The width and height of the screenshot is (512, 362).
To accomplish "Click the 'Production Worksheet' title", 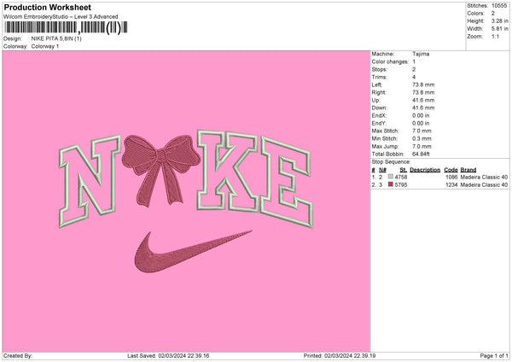I will coord(47,7).
